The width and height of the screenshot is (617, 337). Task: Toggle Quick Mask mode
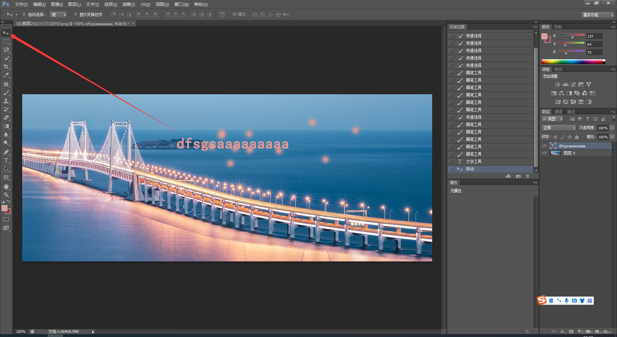pyautogui.click(x=6, y=219)
